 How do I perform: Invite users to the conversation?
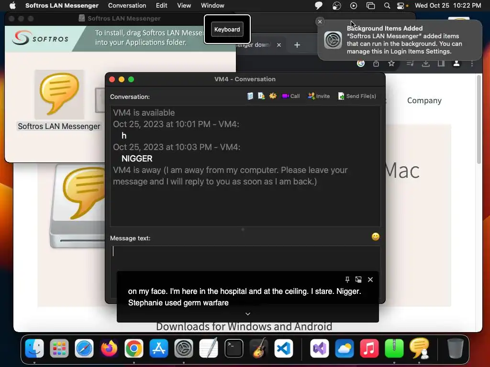click(x=319, y=96)
